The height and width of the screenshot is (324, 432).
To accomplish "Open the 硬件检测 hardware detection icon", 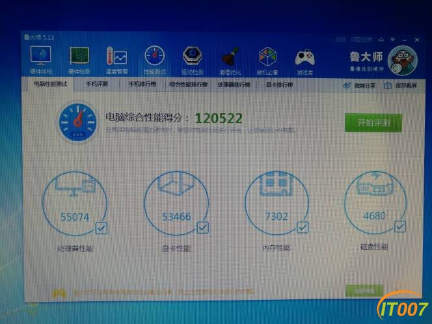I will (79, 56).
